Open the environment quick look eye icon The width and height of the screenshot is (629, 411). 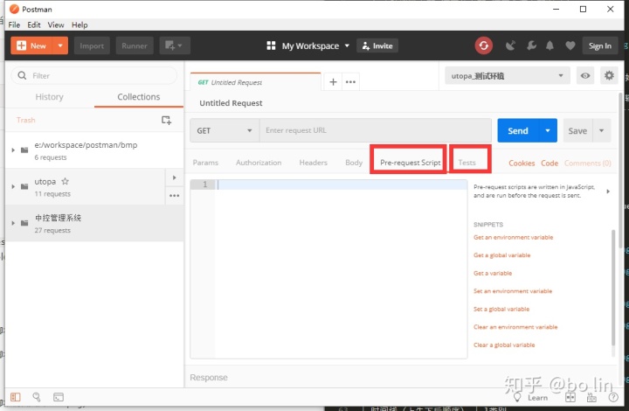585,75
